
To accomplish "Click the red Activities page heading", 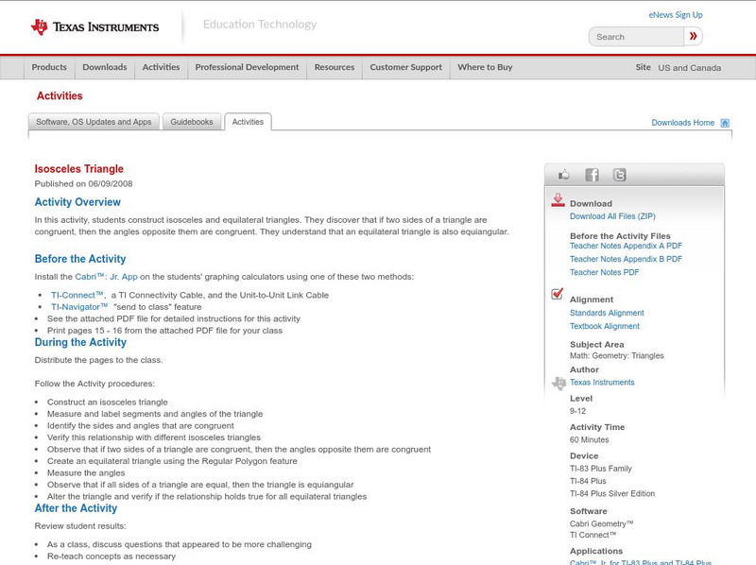I will [60, 96].
